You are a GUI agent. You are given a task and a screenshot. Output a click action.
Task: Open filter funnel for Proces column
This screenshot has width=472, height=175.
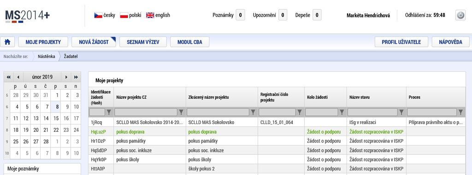click(460, 112)
